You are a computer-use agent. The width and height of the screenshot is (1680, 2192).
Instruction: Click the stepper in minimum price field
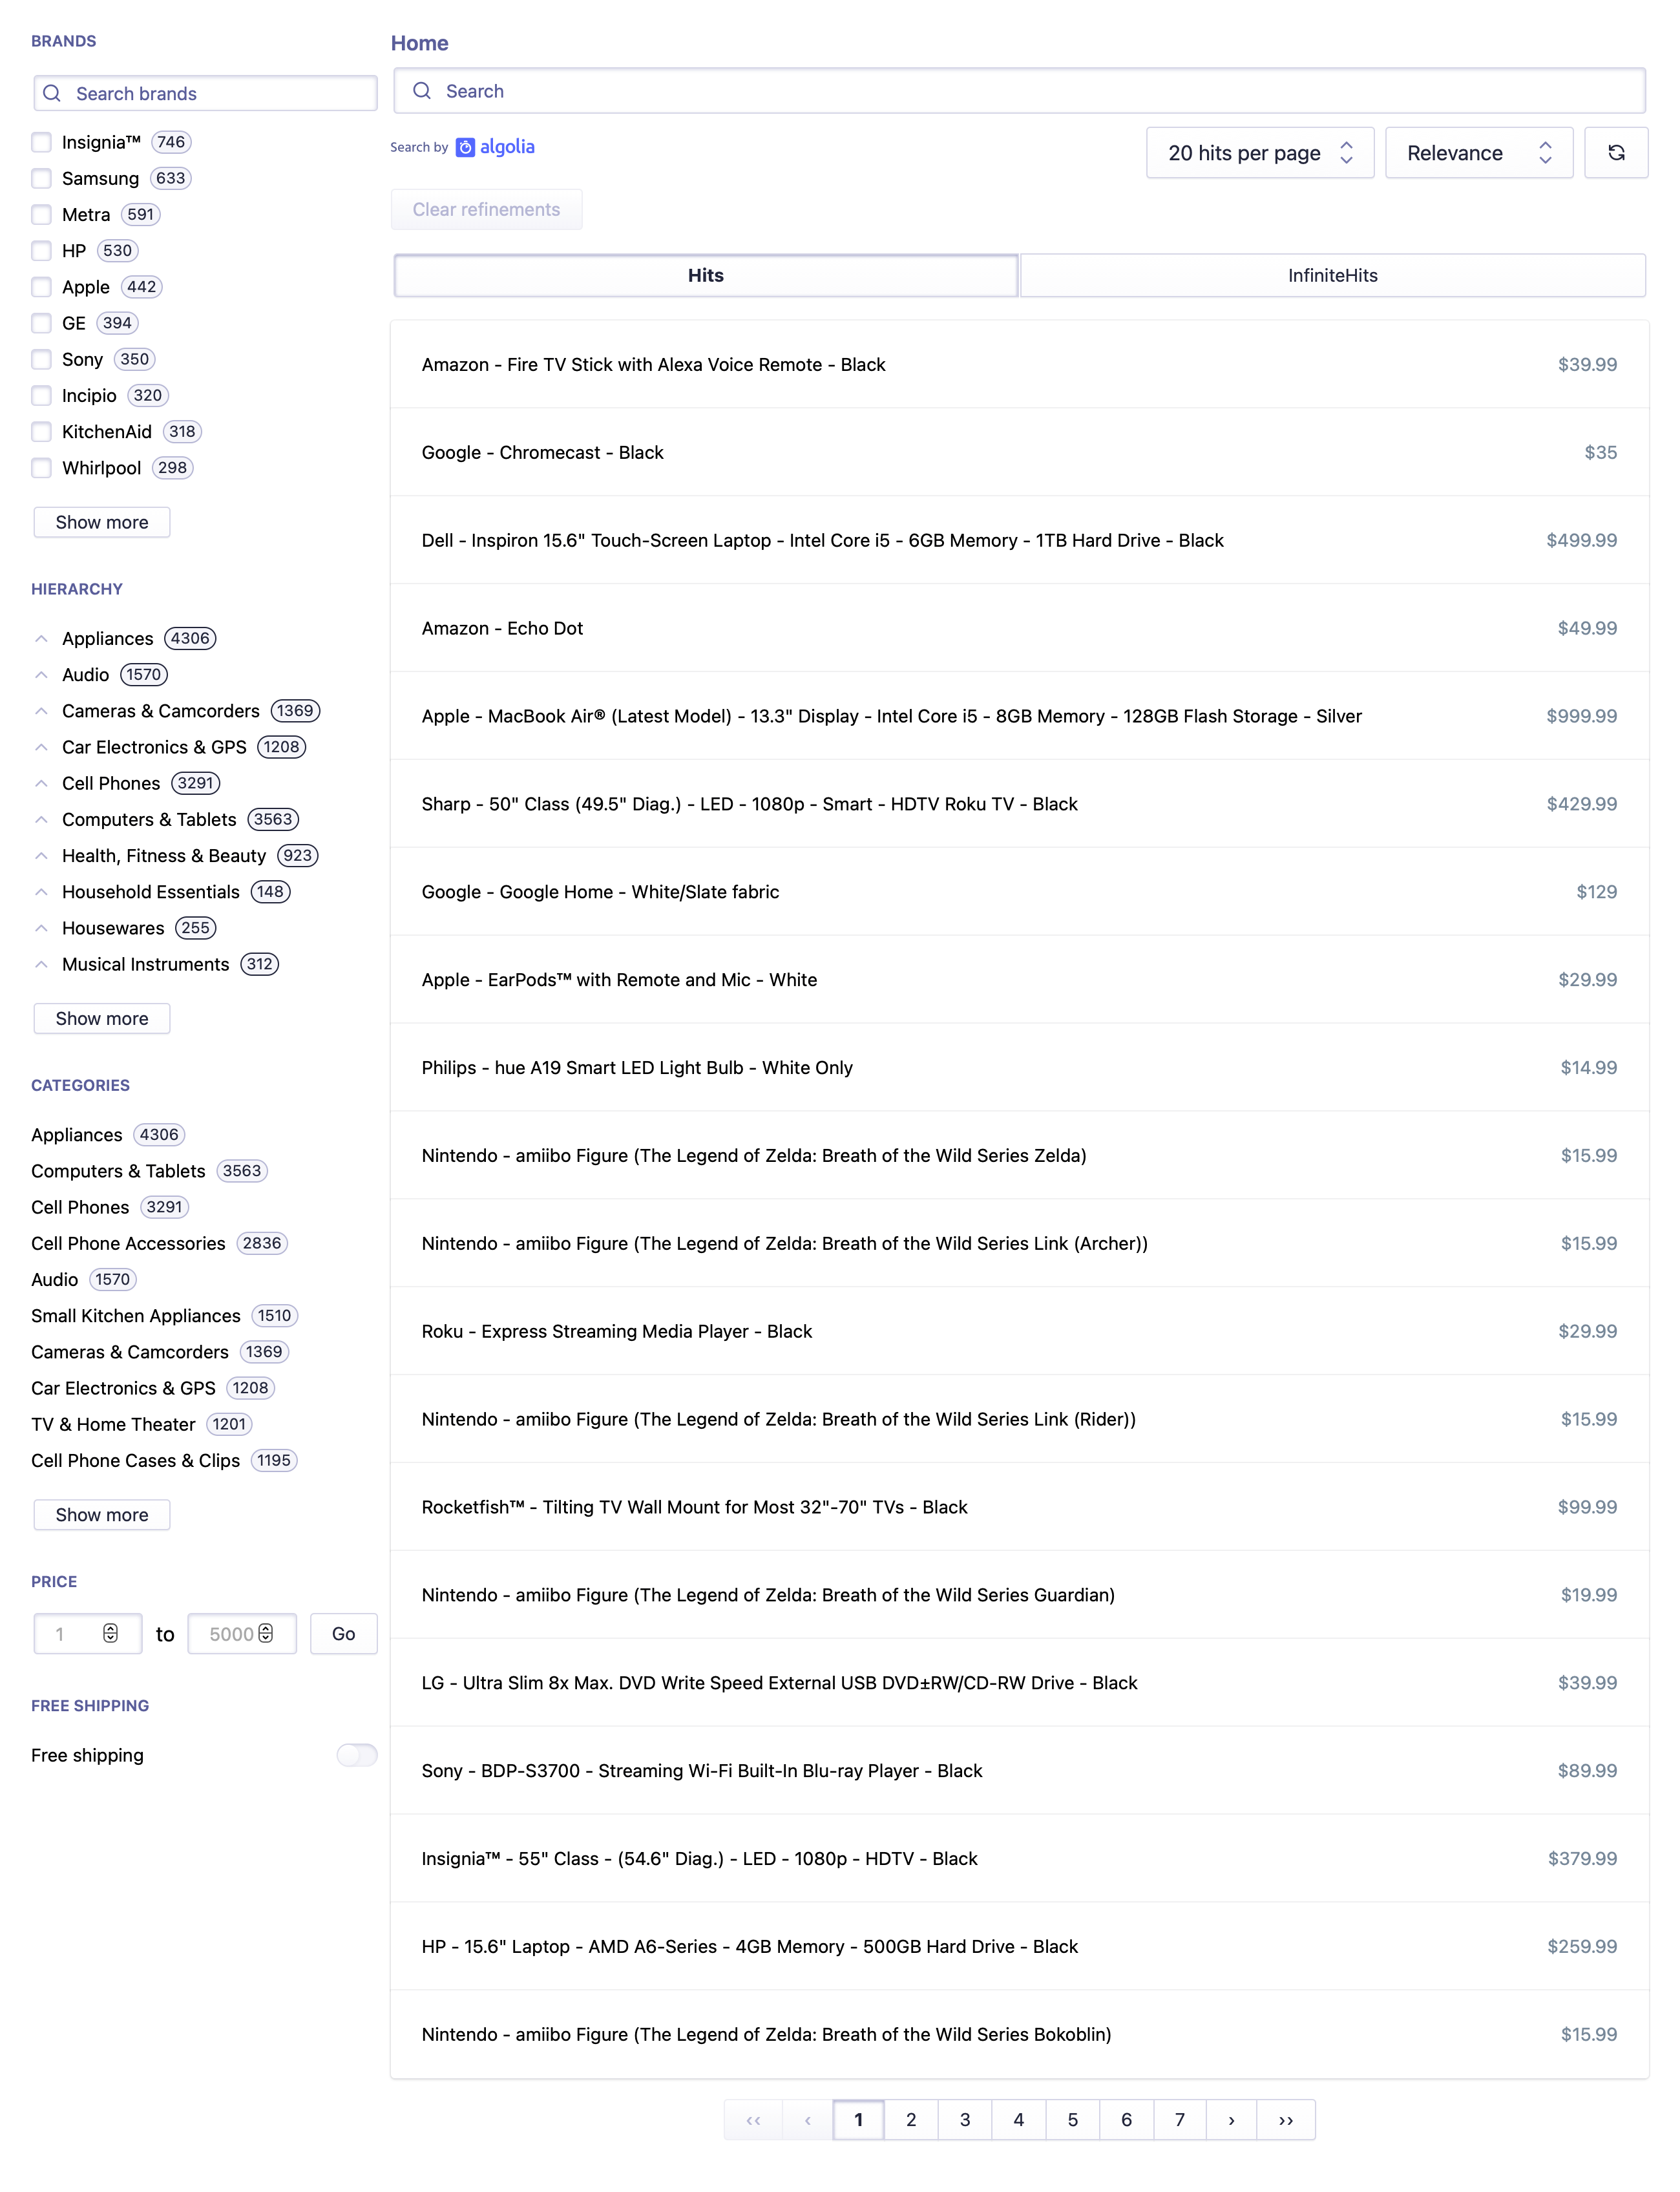click(110, 1633)
